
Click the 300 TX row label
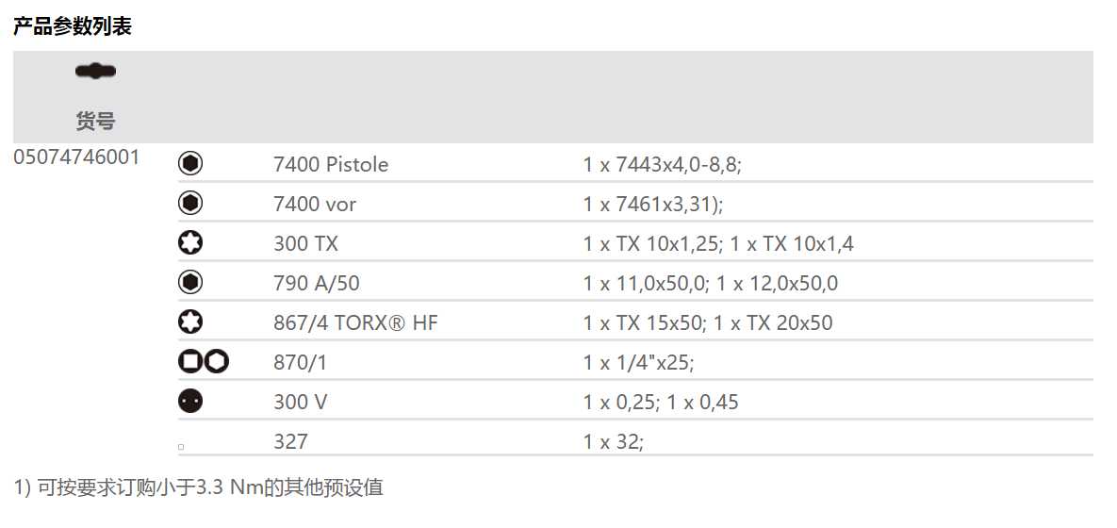[305, 243]
